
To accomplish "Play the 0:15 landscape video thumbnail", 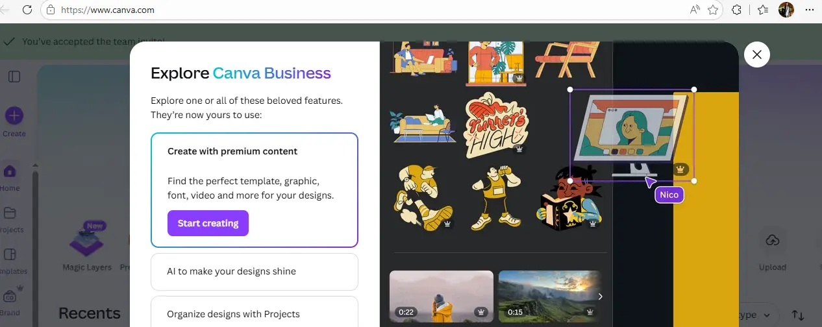I will (x=552, y=296).
